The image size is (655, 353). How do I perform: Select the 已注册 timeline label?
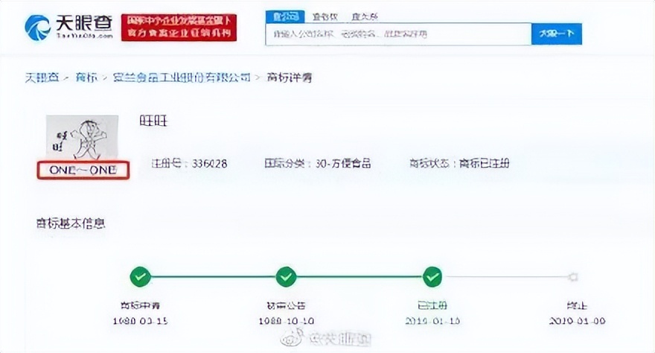[432, 305]
